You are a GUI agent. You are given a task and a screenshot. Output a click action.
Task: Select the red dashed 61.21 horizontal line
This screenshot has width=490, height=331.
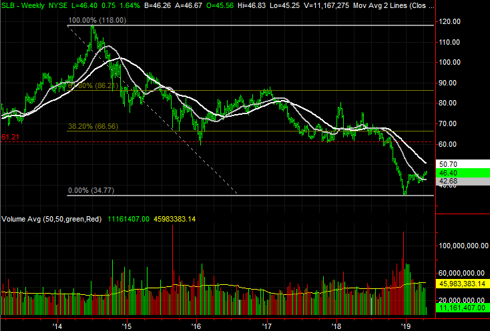218,141
